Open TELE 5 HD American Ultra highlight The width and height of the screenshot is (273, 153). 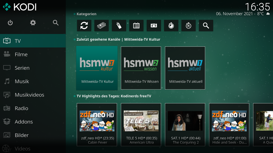point(141,125)
